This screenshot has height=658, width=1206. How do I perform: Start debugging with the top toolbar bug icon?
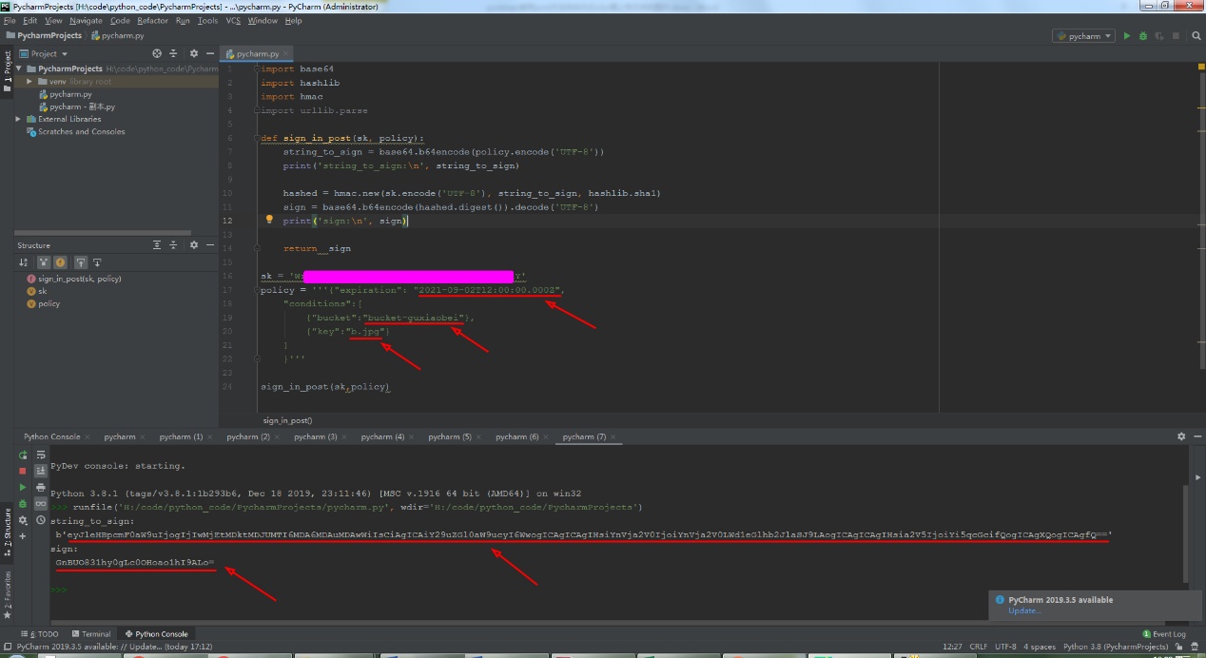click(1143, 36)
